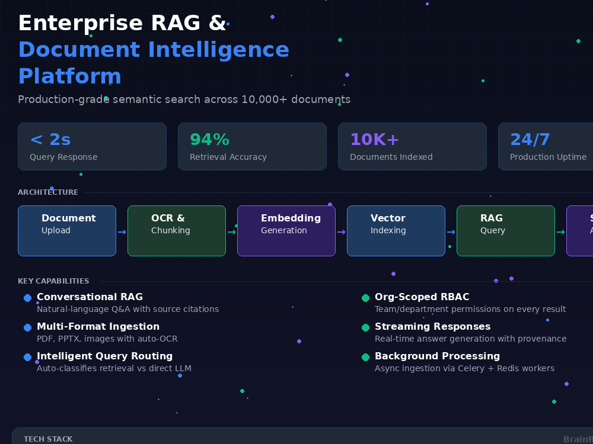Click the '24/7' Production Uptime card
This screenshot has width=593, height=444.
546,146
